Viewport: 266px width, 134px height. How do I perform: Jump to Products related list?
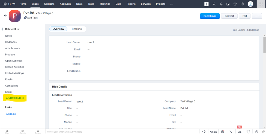(x=10, y=54)
